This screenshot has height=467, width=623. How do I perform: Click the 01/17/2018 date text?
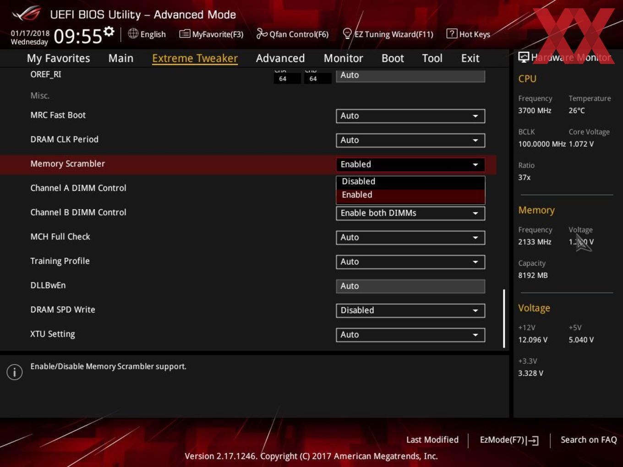30,33
